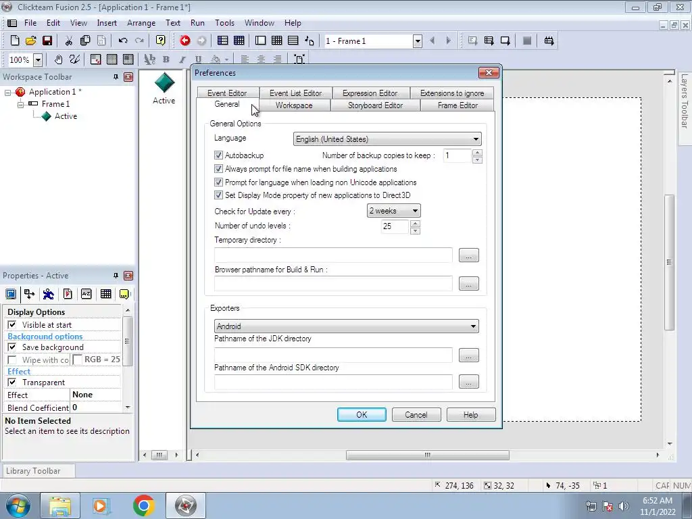Click the red Back arrow icon
Screen dimensions: 692x519
click(x=185, y=41)
